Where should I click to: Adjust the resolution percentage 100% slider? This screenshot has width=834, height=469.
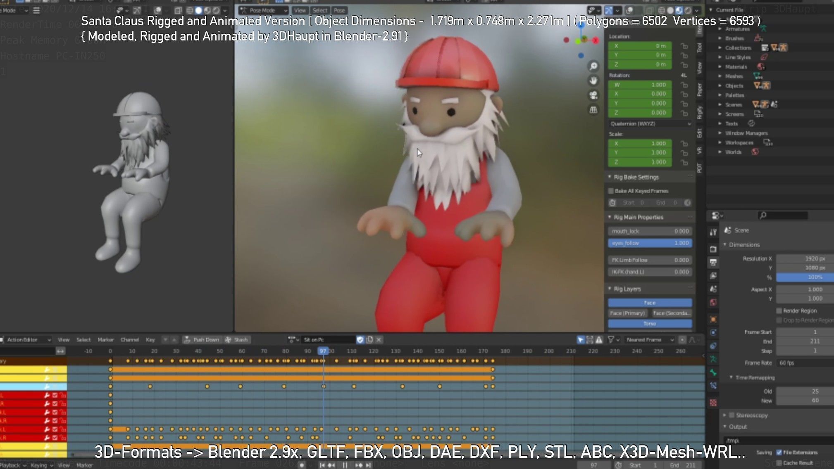click(805, 277)
